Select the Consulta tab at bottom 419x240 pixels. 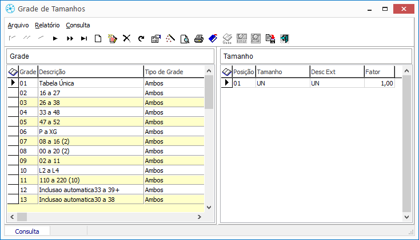(27, 231)
